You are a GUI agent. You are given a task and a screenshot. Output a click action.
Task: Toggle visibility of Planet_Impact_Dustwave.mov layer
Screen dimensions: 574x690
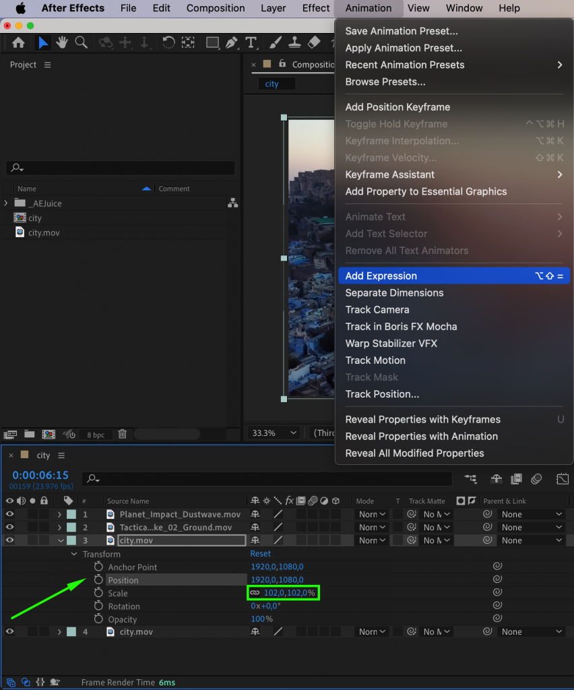pyautogui.click(x=9, y=514)
